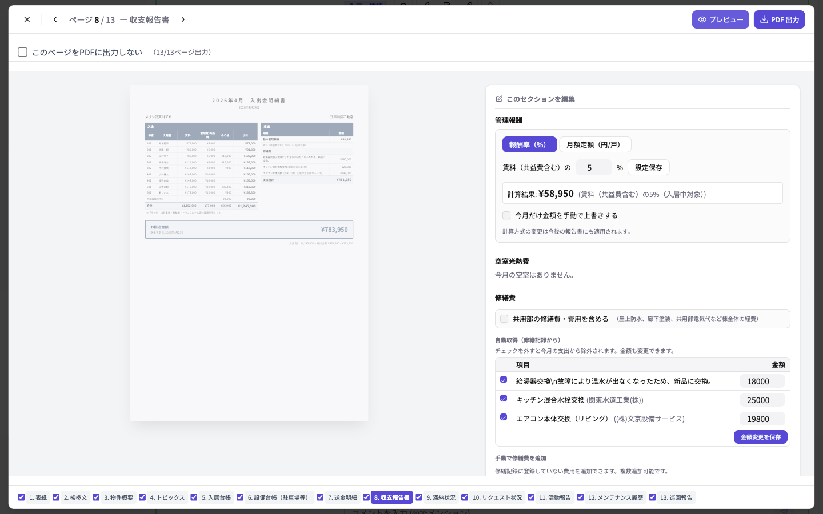The height and width of the screenshot is (514, 823).
Task: Go to previous page chevron
Action: tap(55, 19)
